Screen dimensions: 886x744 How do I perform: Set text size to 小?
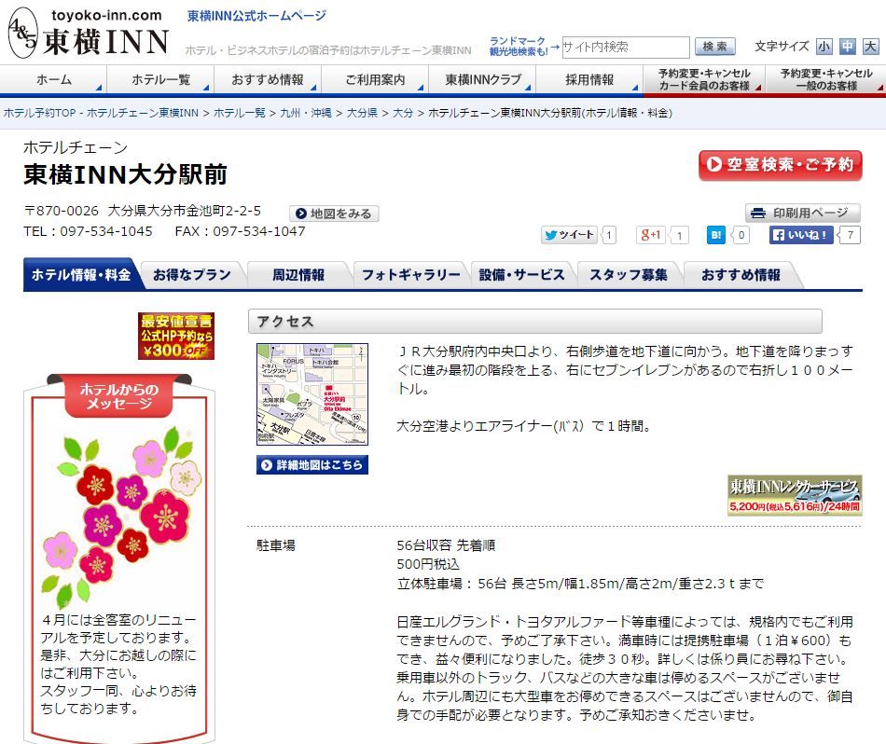pyautogui.click(x=824, y=47)
